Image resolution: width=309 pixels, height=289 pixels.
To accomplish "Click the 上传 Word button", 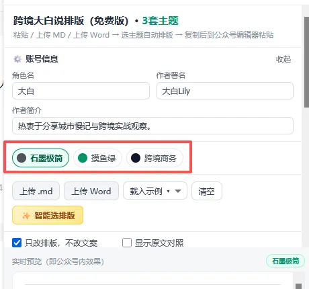I will point(91,191).
